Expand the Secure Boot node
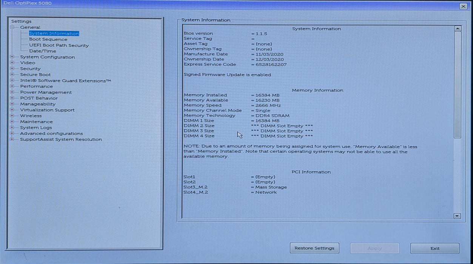This screenshot has height=264, width=473. (x=12, y=75)
